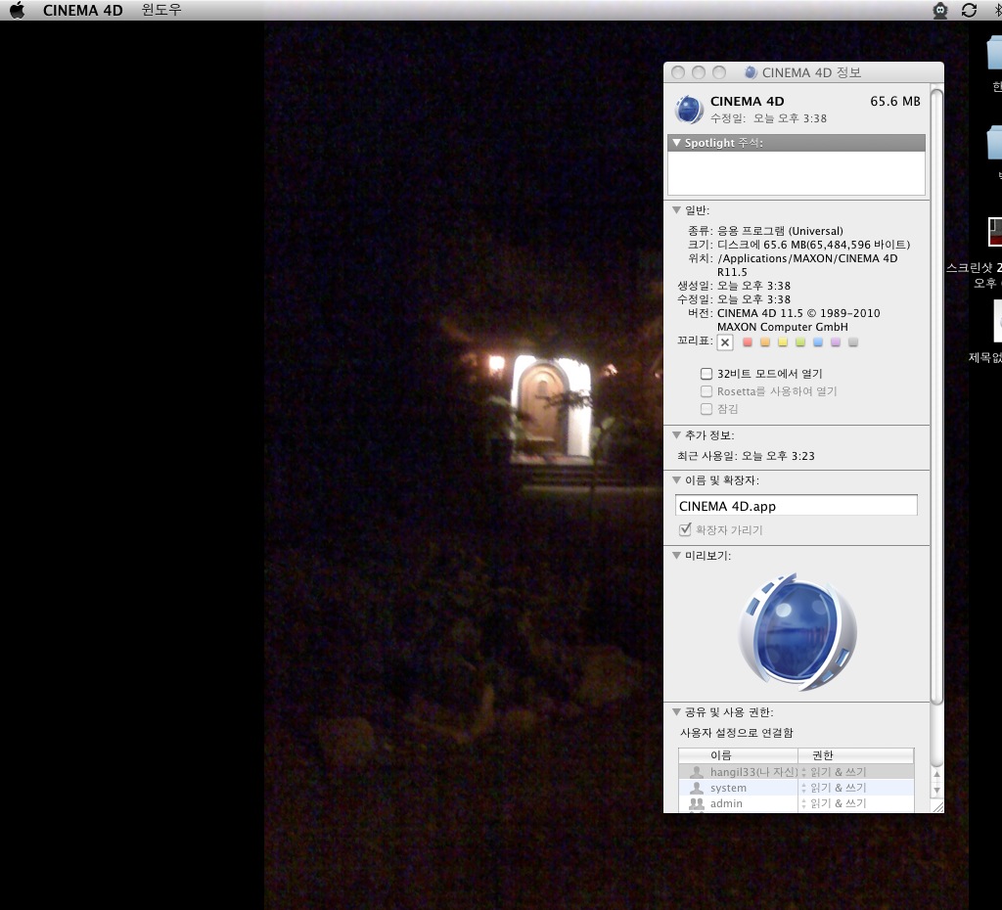Zoom the CINEMA 4D 정보 window

click(719, 72)
